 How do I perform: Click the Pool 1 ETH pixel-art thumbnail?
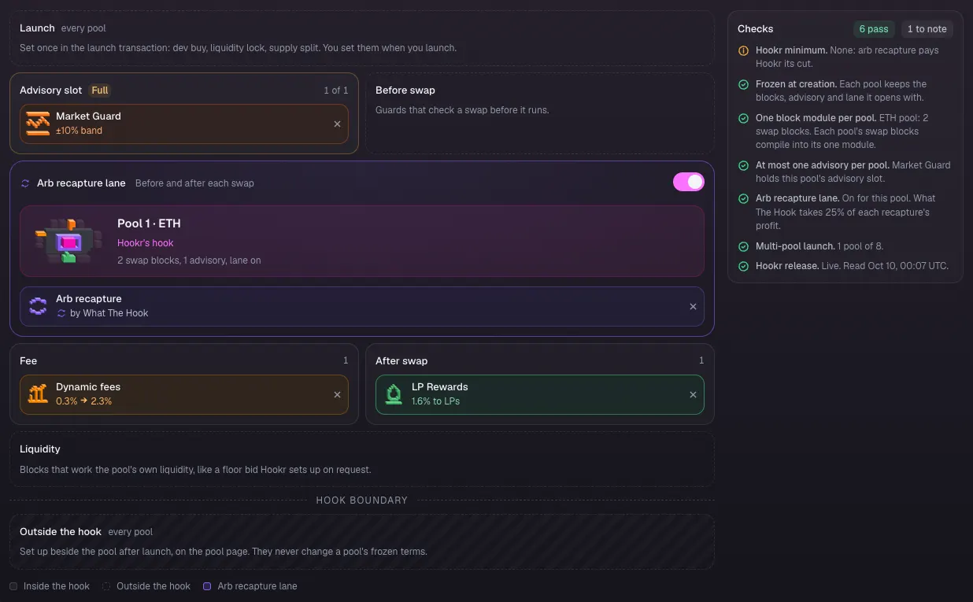pos(68,241)
